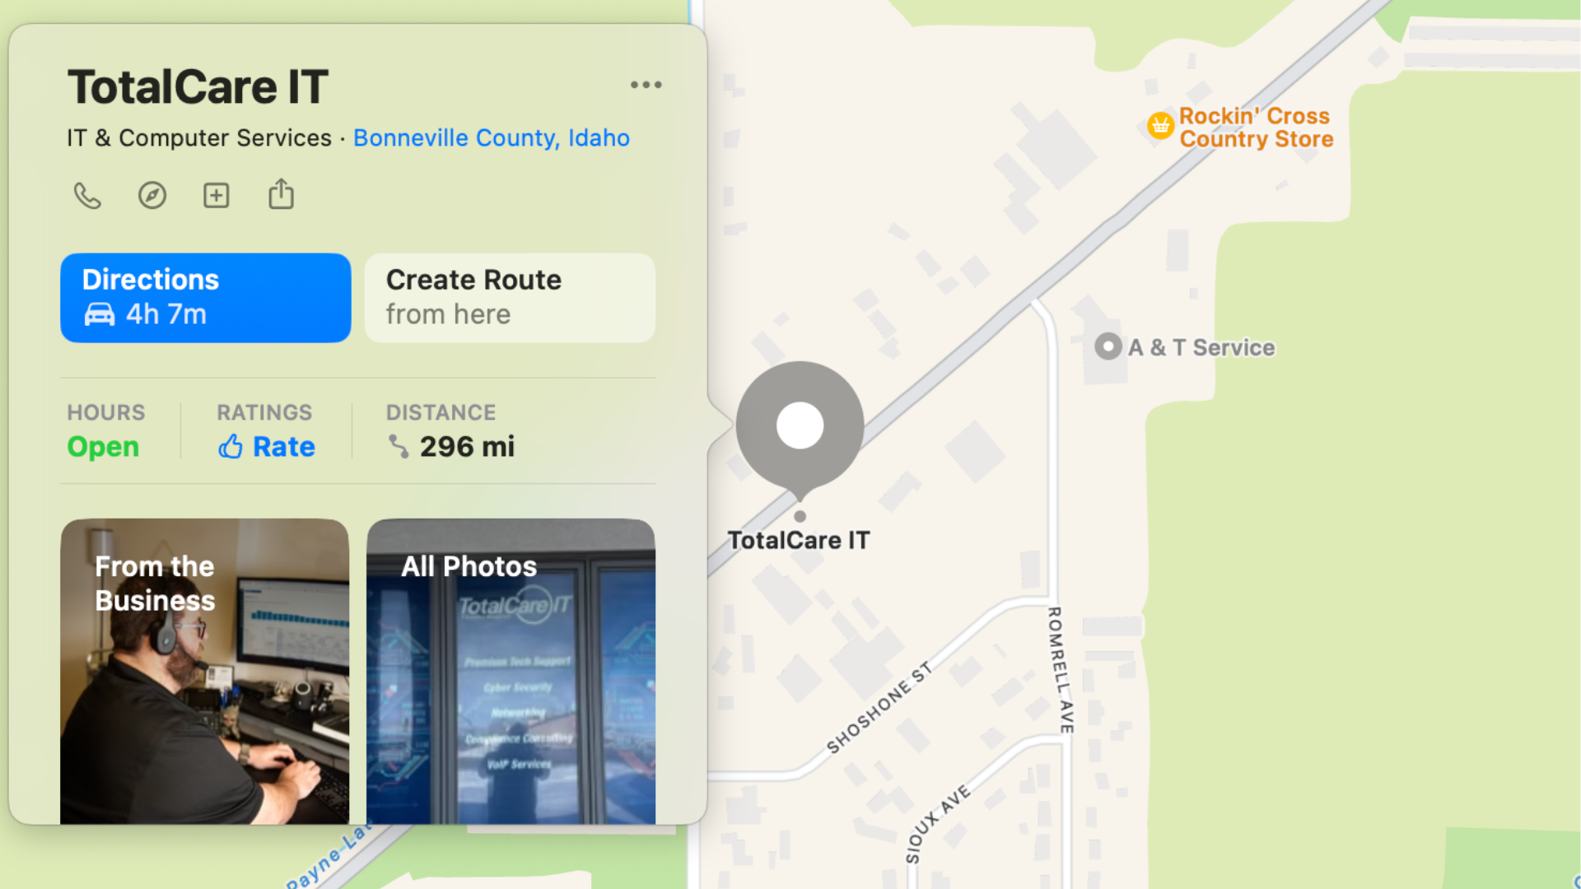1581x889 pixels.
Task: Click the All Photos thumbnail panel
Action: [x=511, y=671]
